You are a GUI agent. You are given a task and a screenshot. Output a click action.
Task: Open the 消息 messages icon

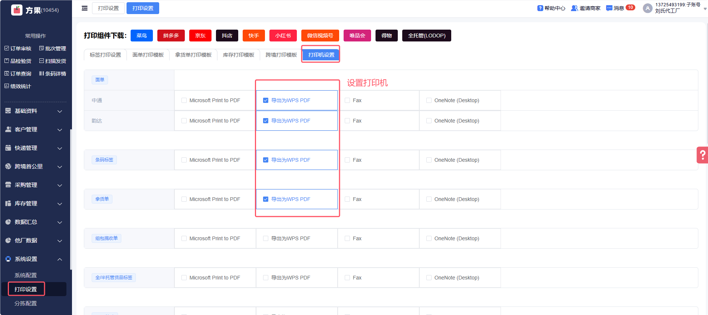tap(609, 8)
